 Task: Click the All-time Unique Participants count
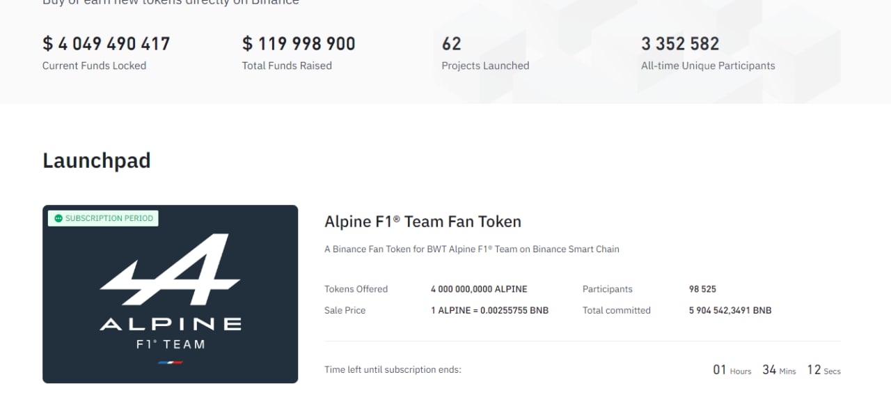pos(680,44)
